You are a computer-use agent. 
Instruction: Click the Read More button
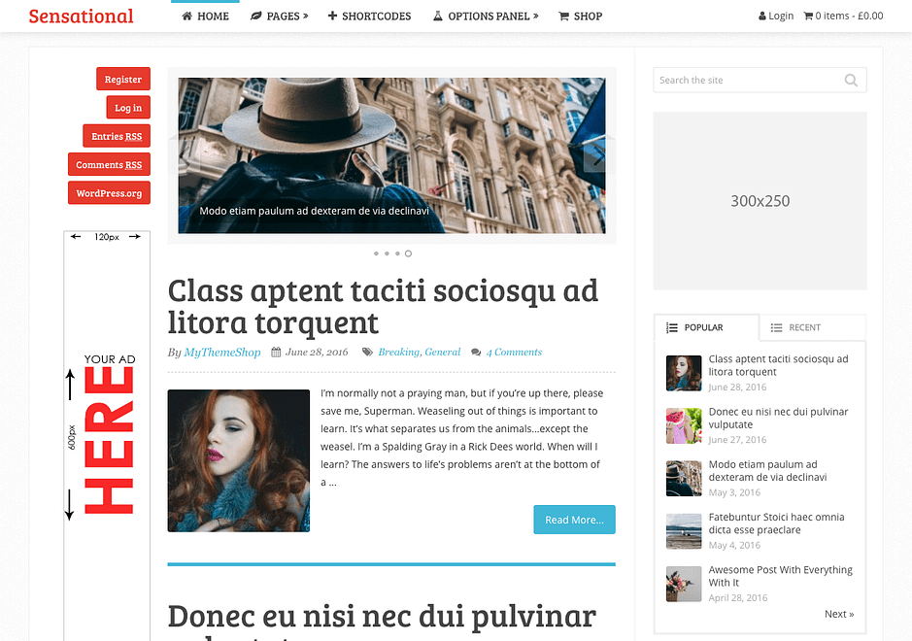[x=574, y=520]
